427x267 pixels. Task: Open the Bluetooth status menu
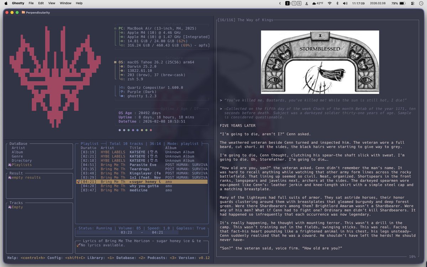pos(337,3)
